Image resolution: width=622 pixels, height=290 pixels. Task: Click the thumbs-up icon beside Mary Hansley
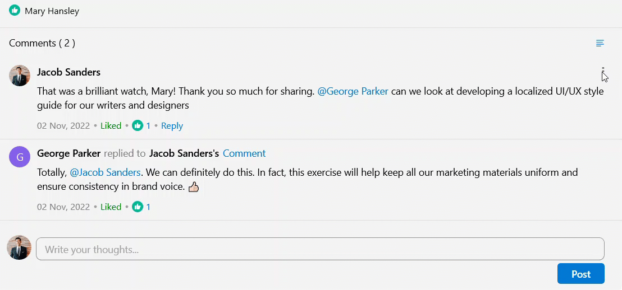click(x=15, y=10)
